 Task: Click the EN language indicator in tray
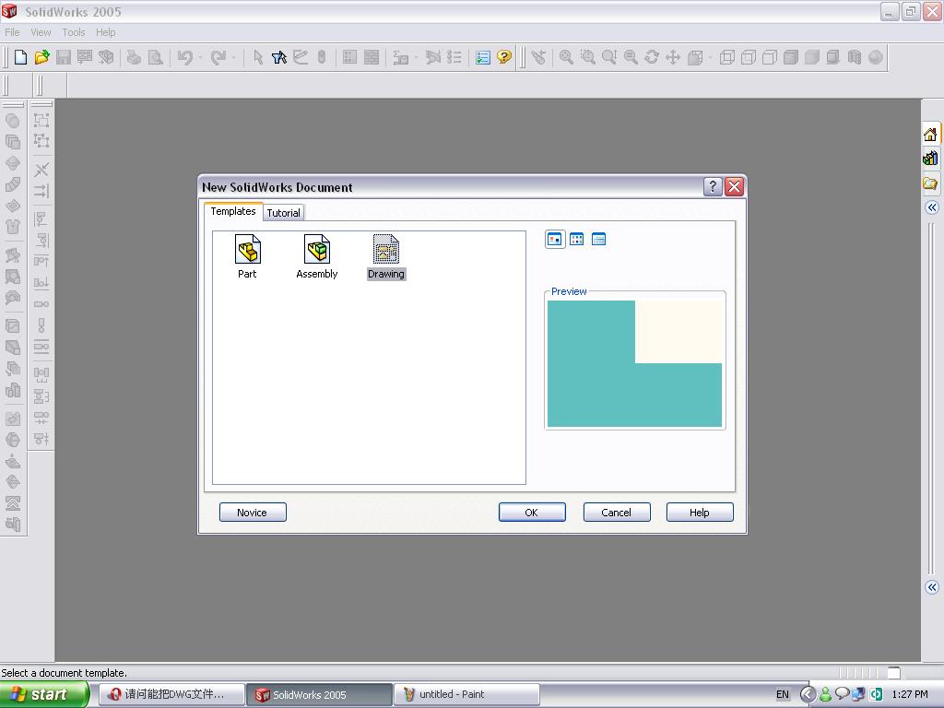pos(782,694)
